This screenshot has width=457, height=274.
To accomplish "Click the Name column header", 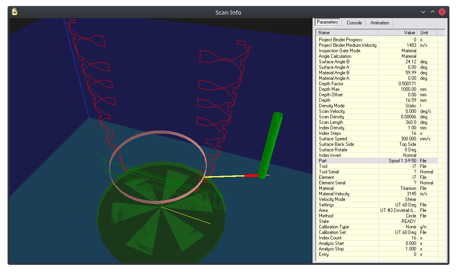I will coord(347,33).
